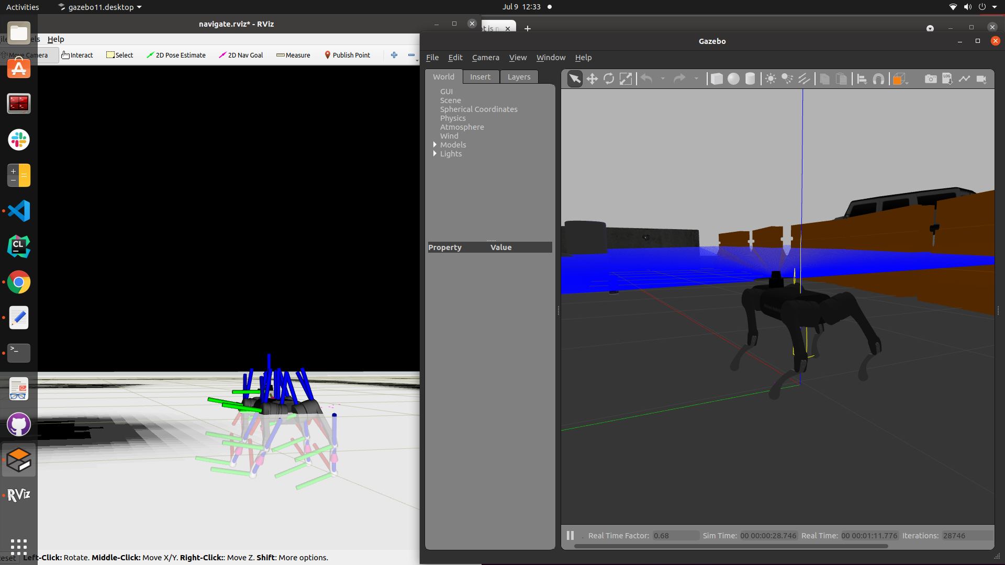Open Gazebo File menu
Screen dimensions: 1005x565
pos(432,58)
